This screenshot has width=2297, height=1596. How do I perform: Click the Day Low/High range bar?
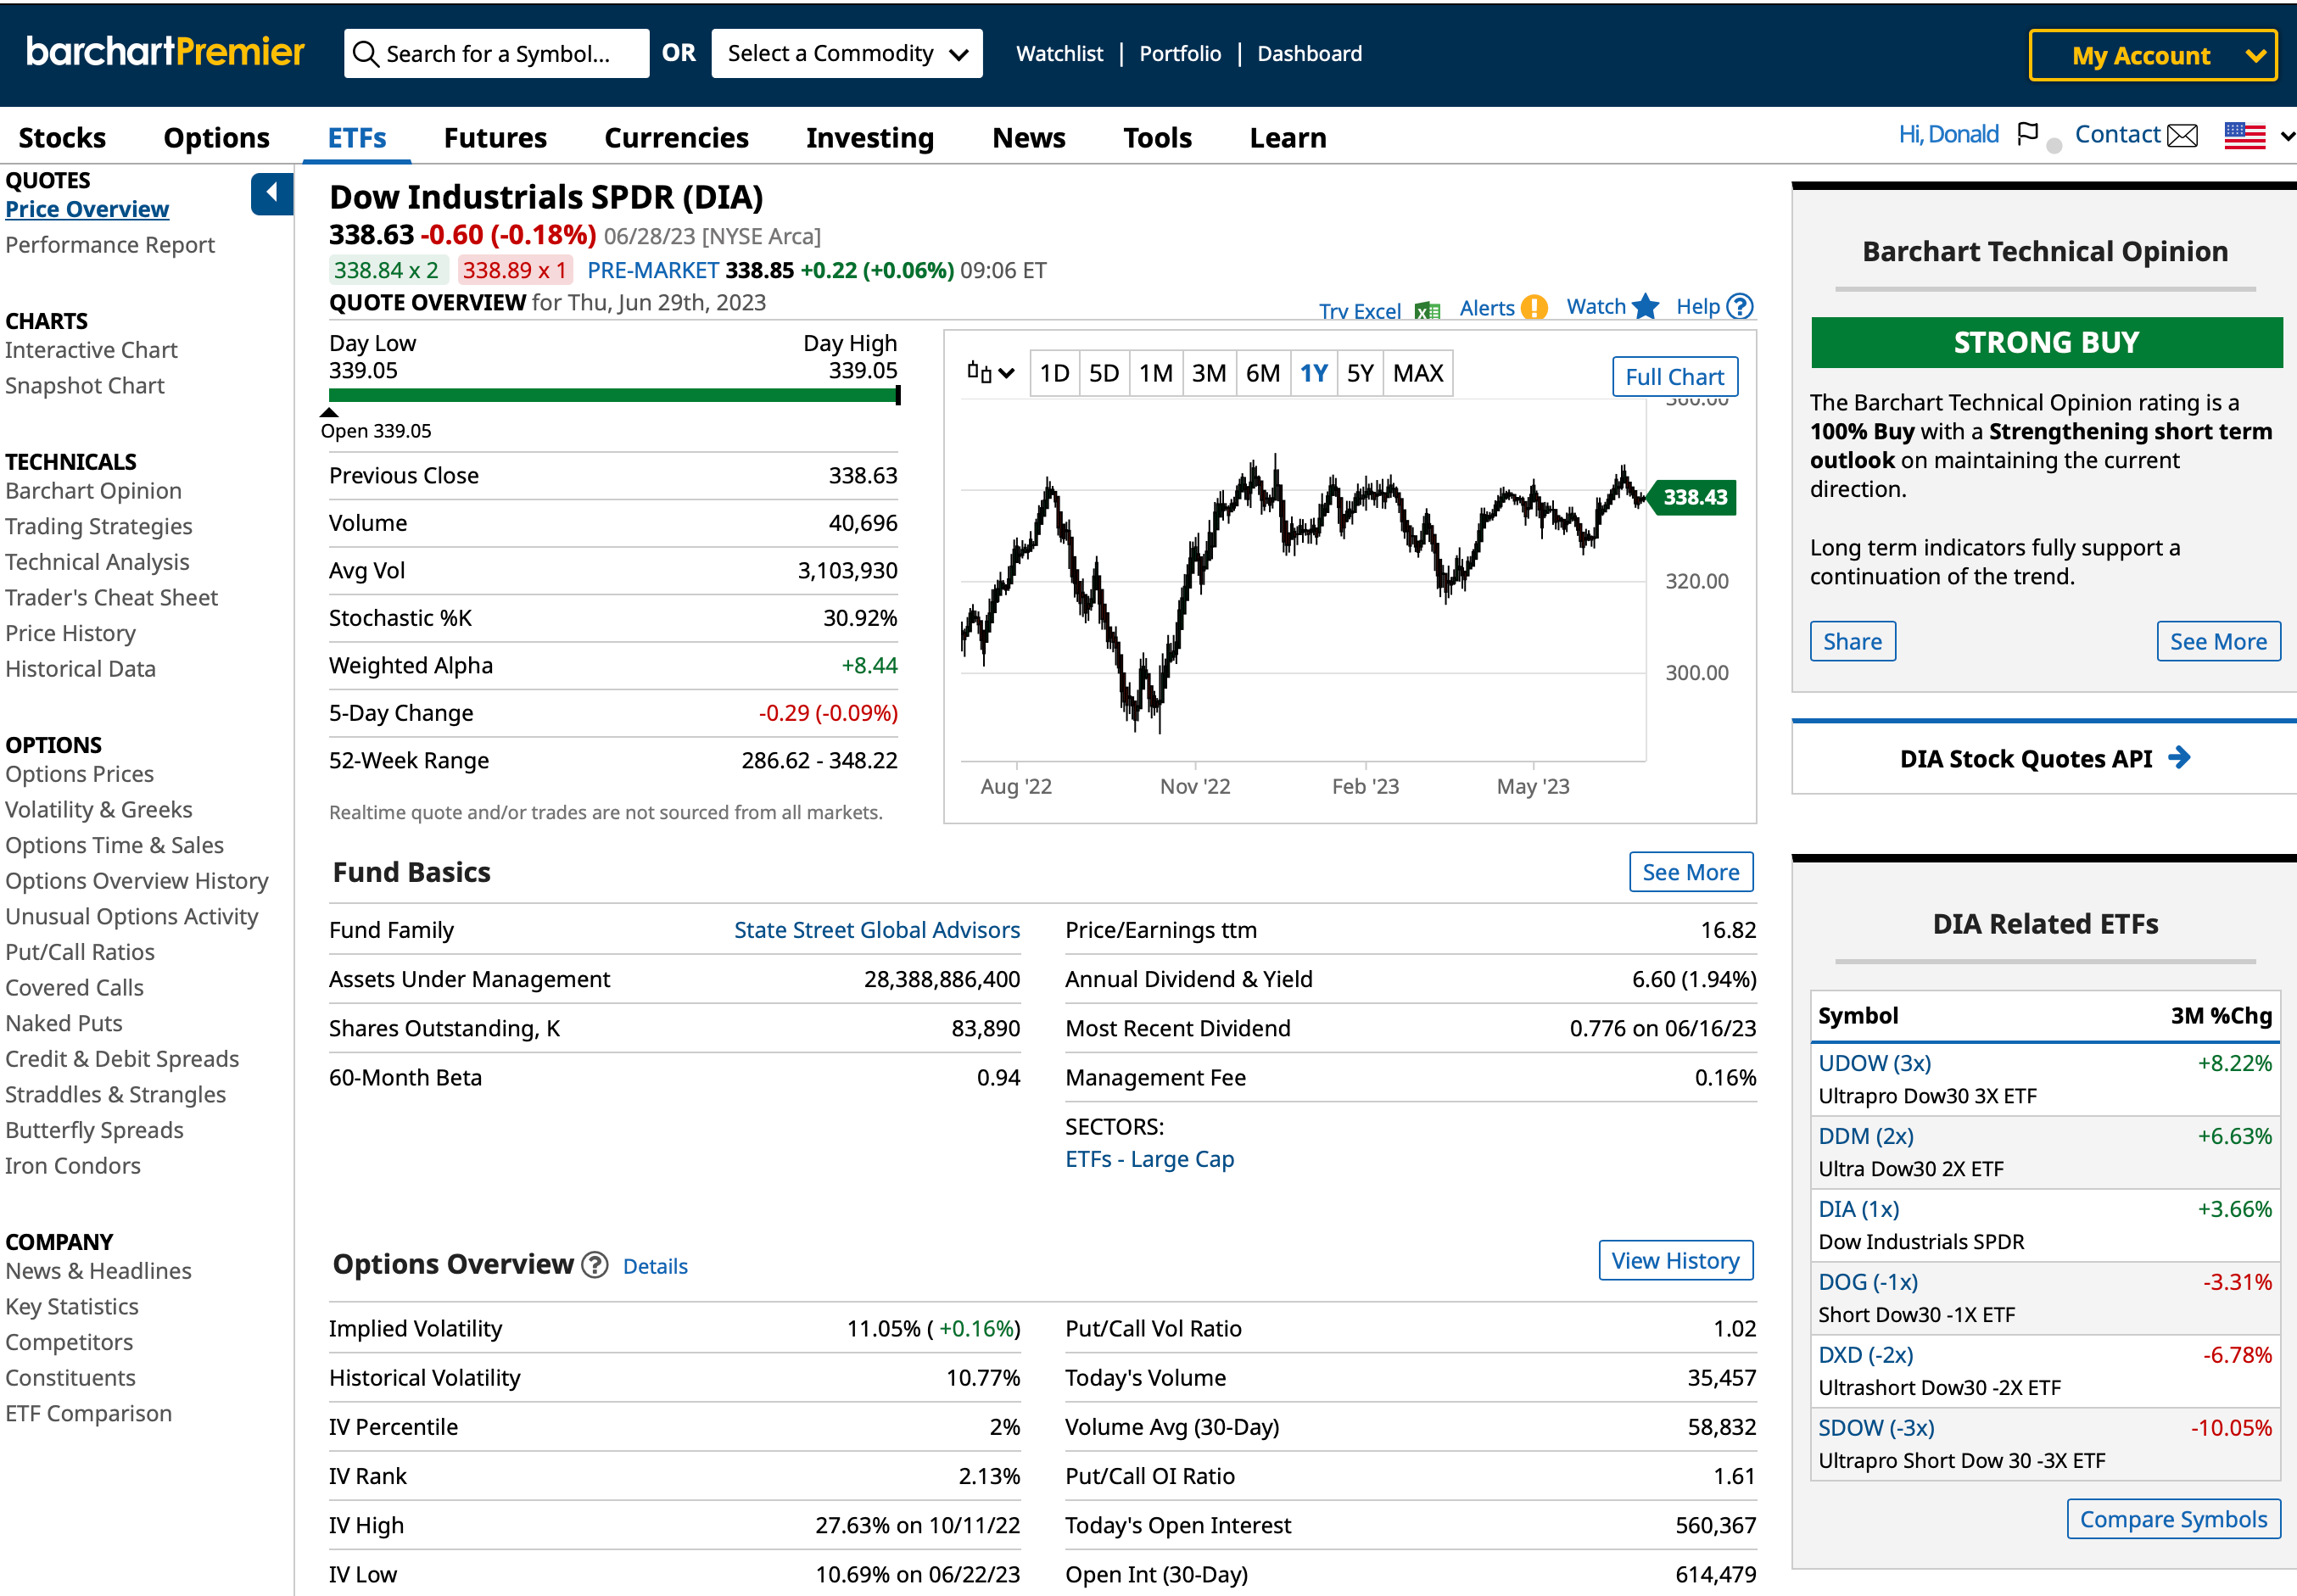(613, 396)
